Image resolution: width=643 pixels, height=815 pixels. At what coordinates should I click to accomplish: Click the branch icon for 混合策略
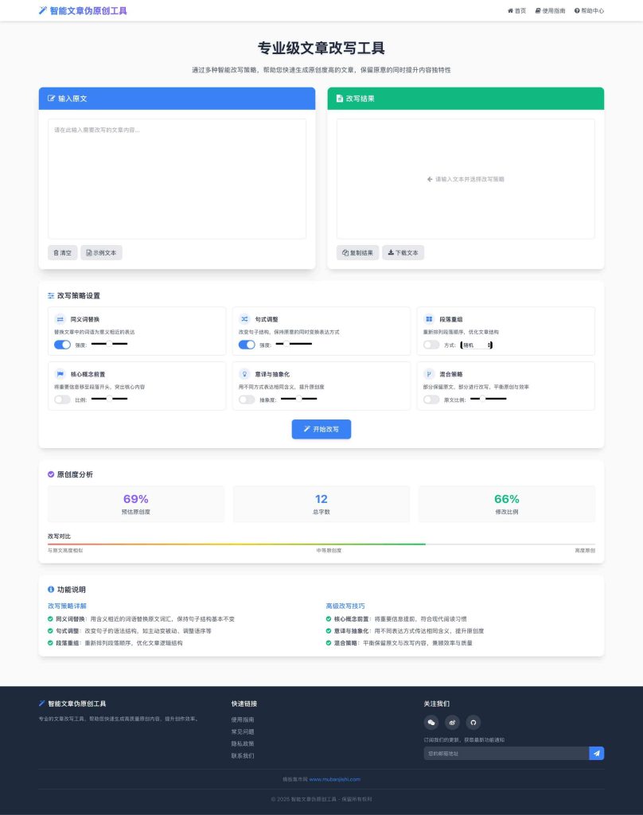(x=429, y=374)
